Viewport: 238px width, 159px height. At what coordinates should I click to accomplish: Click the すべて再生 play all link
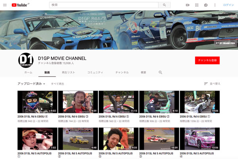coord(58,84)
